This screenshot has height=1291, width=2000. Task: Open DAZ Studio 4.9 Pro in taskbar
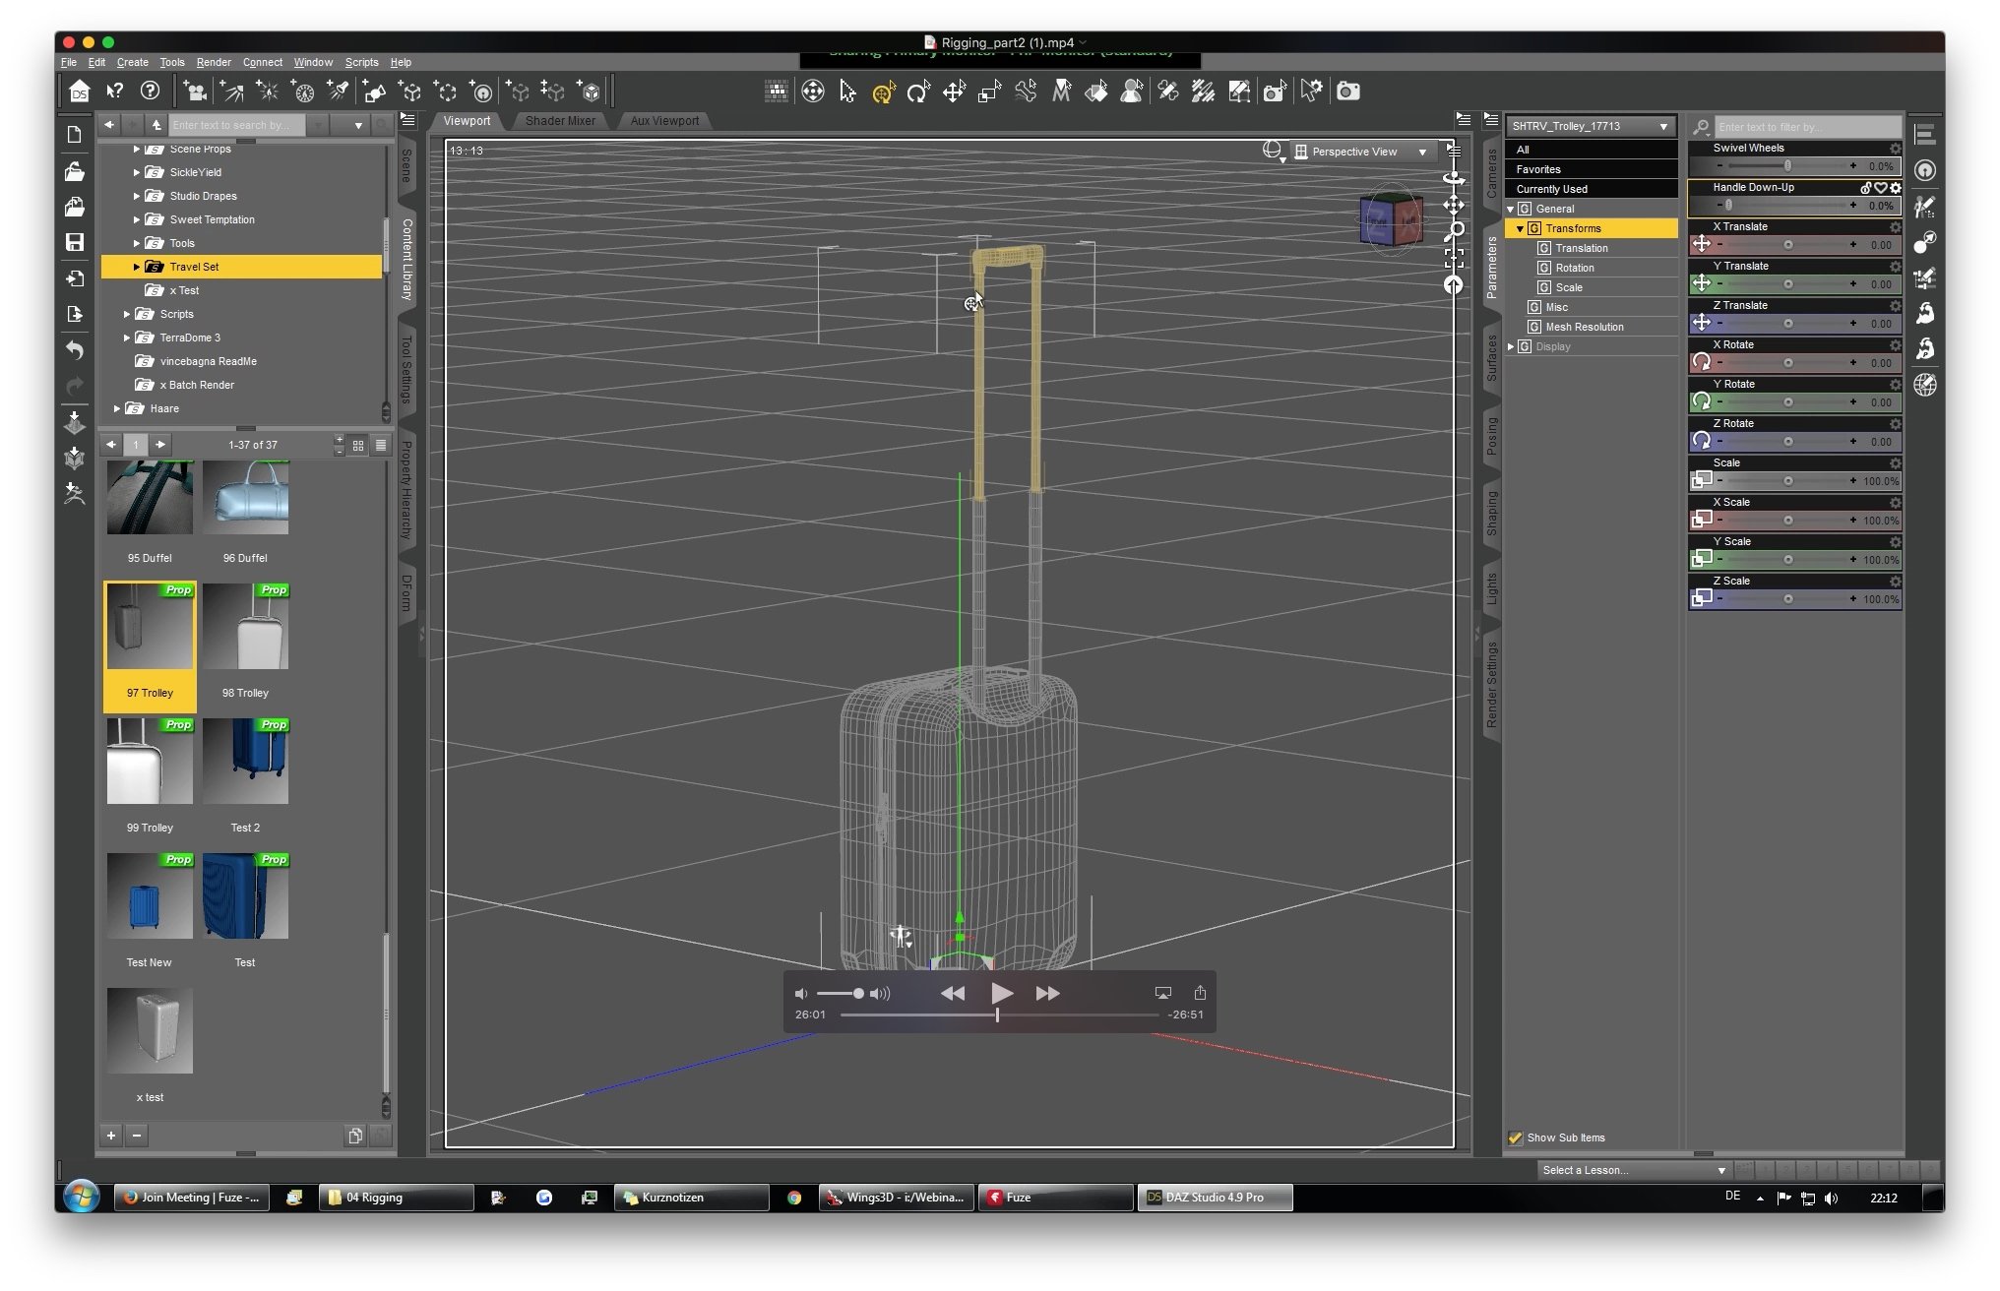click(1215, 1198)
